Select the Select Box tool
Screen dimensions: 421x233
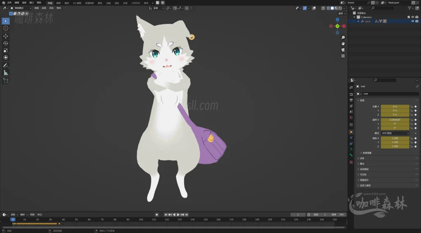(6, 21)
